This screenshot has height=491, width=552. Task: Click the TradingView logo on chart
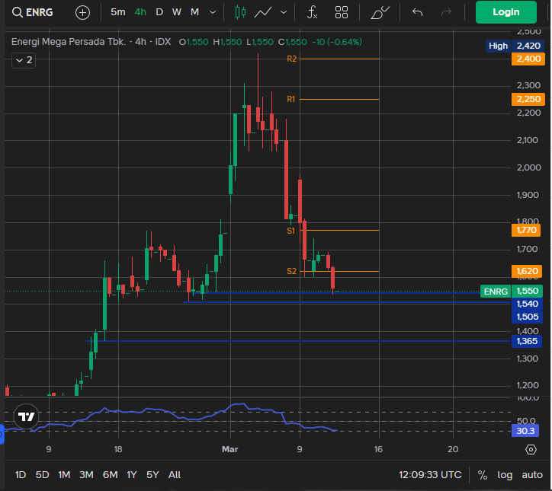click(x=27, y=416)
